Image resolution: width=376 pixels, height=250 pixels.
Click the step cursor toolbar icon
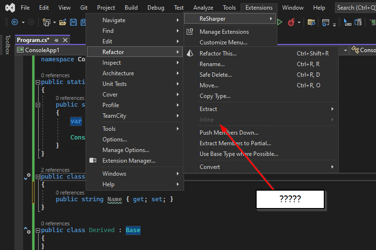[x=347, y=22]
